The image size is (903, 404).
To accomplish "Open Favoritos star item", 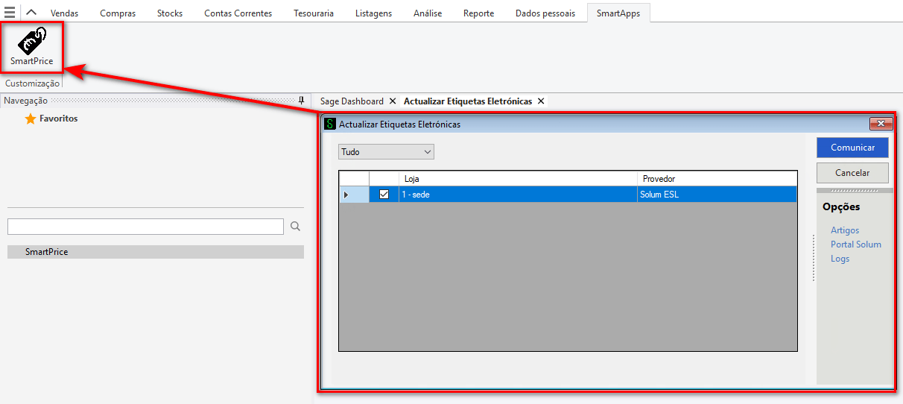I will [x=51, y=119].
